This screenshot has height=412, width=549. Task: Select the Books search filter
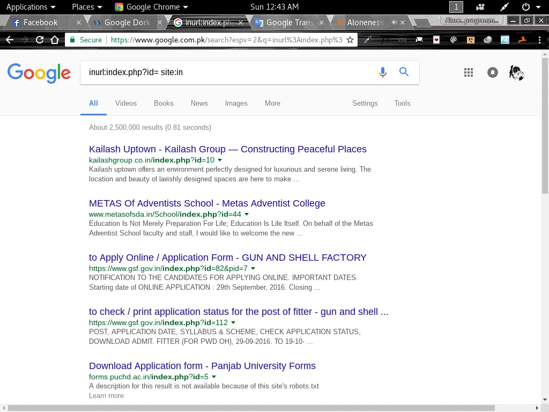tap(164, 104)
